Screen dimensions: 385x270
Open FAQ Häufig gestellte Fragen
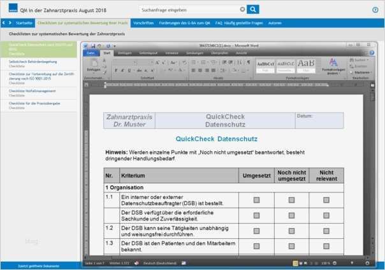click(239, 23)
